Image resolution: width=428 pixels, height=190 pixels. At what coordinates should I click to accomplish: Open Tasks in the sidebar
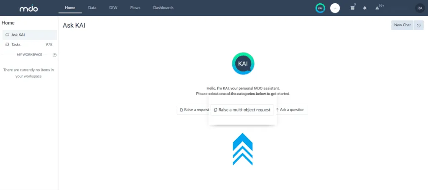tap(16, 44)
